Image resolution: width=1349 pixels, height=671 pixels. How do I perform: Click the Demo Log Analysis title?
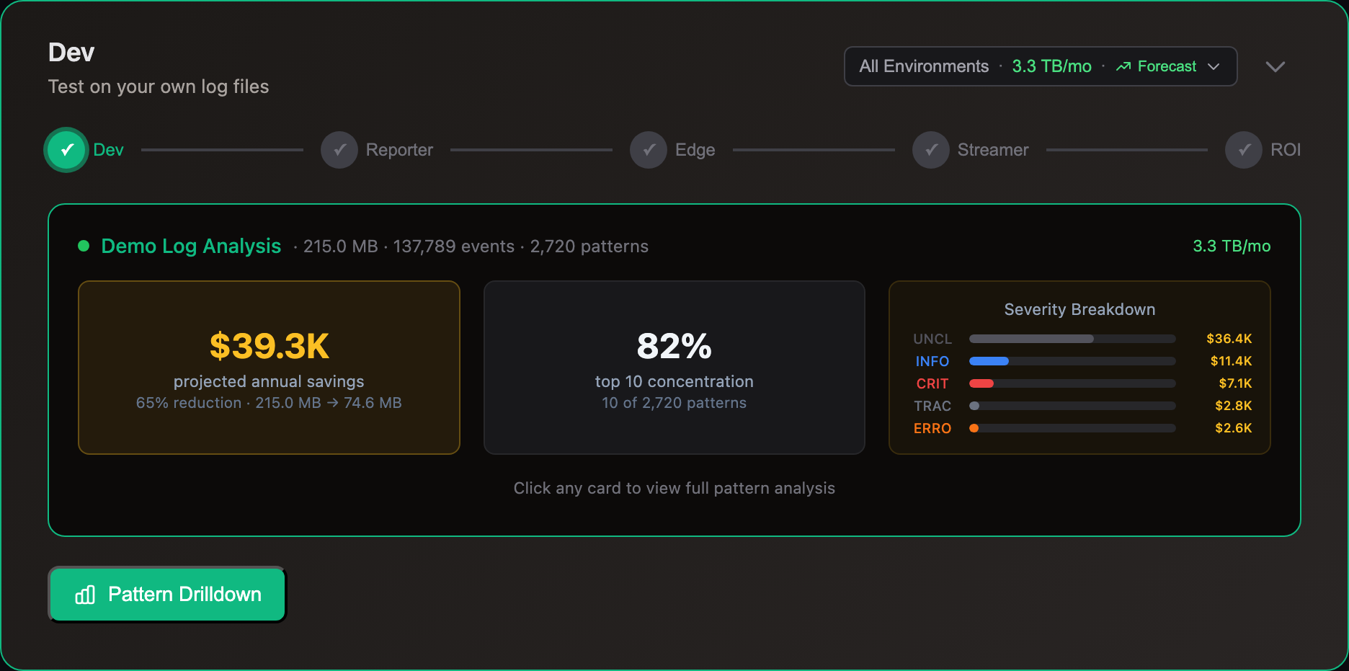point(191,246)
